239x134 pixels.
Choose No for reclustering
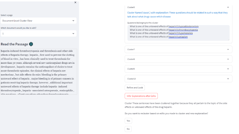tap(128, 129)
